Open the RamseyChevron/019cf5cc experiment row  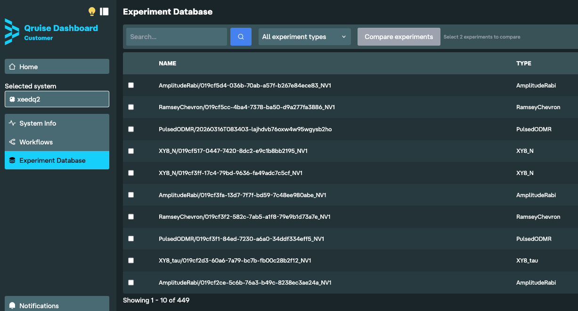click(x=247, y=107)
